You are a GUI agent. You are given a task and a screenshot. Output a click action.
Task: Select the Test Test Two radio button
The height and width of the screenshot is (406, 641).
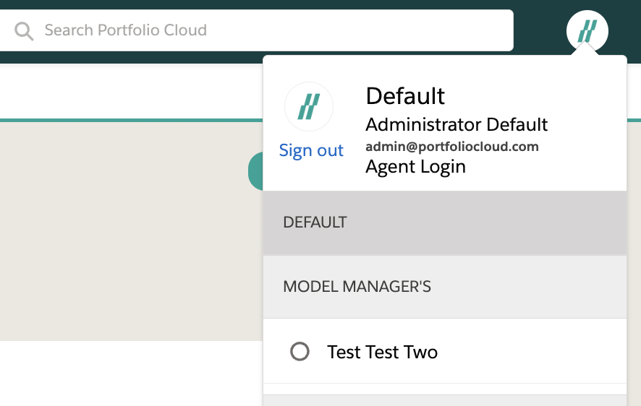pos(300,352)
